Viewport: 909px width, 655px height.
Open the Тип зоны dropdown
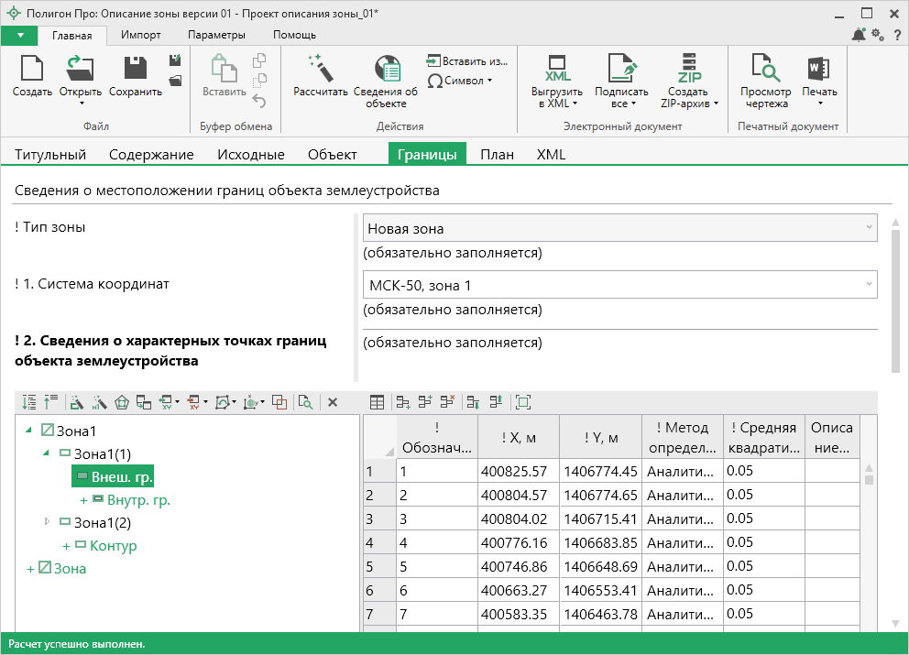619,228
